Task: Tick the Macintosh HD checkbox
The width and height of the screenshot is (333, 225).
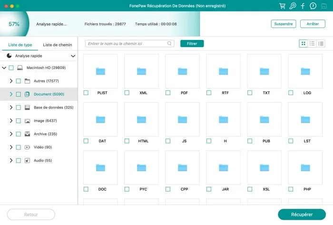Action: pyautogui.click(x=11, y=68)
